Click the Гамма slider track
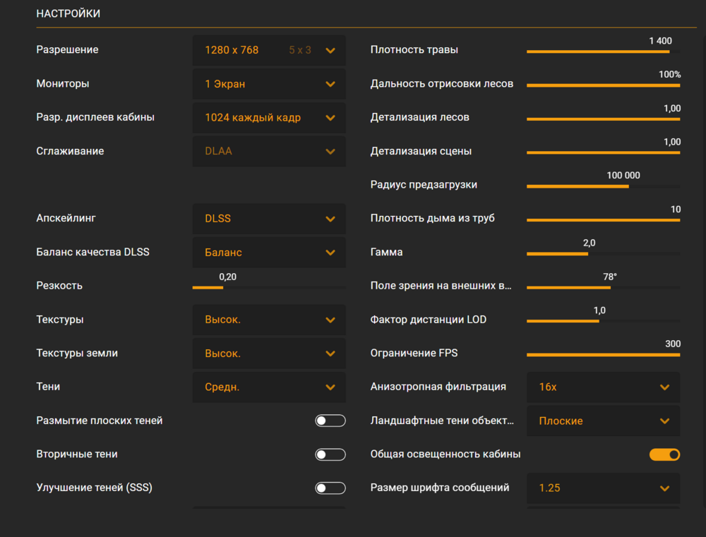 (603, 253)
